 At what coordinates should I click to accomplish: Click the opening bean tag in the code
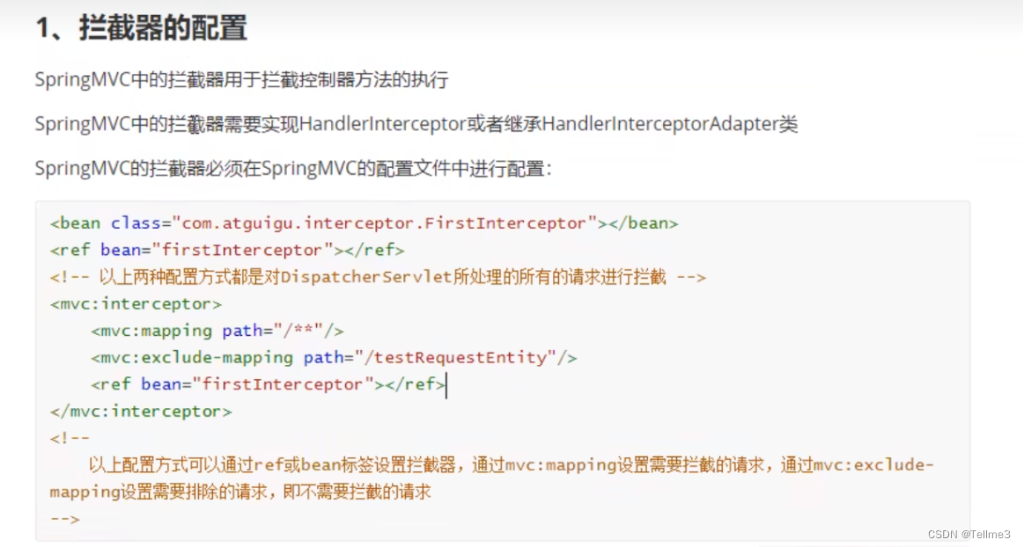pyautogui.click(x=75, y=223)
